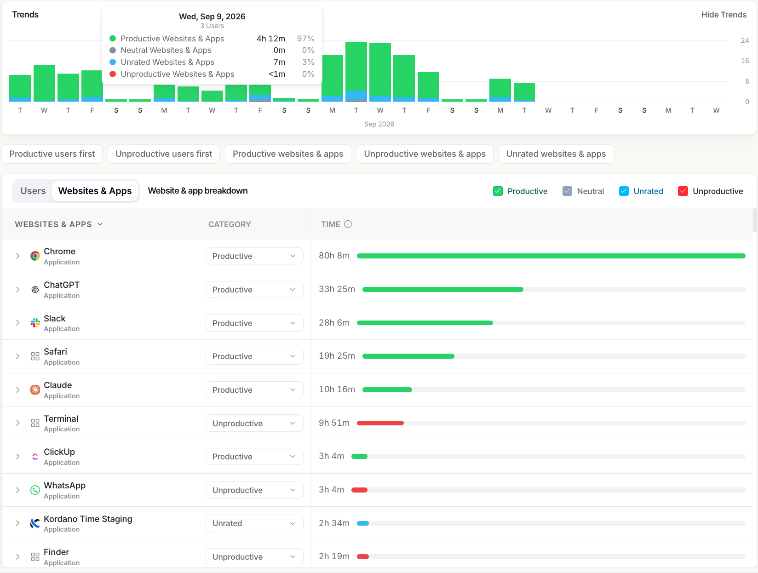Click the WhatsApp app icon

(x=35, y=490)
